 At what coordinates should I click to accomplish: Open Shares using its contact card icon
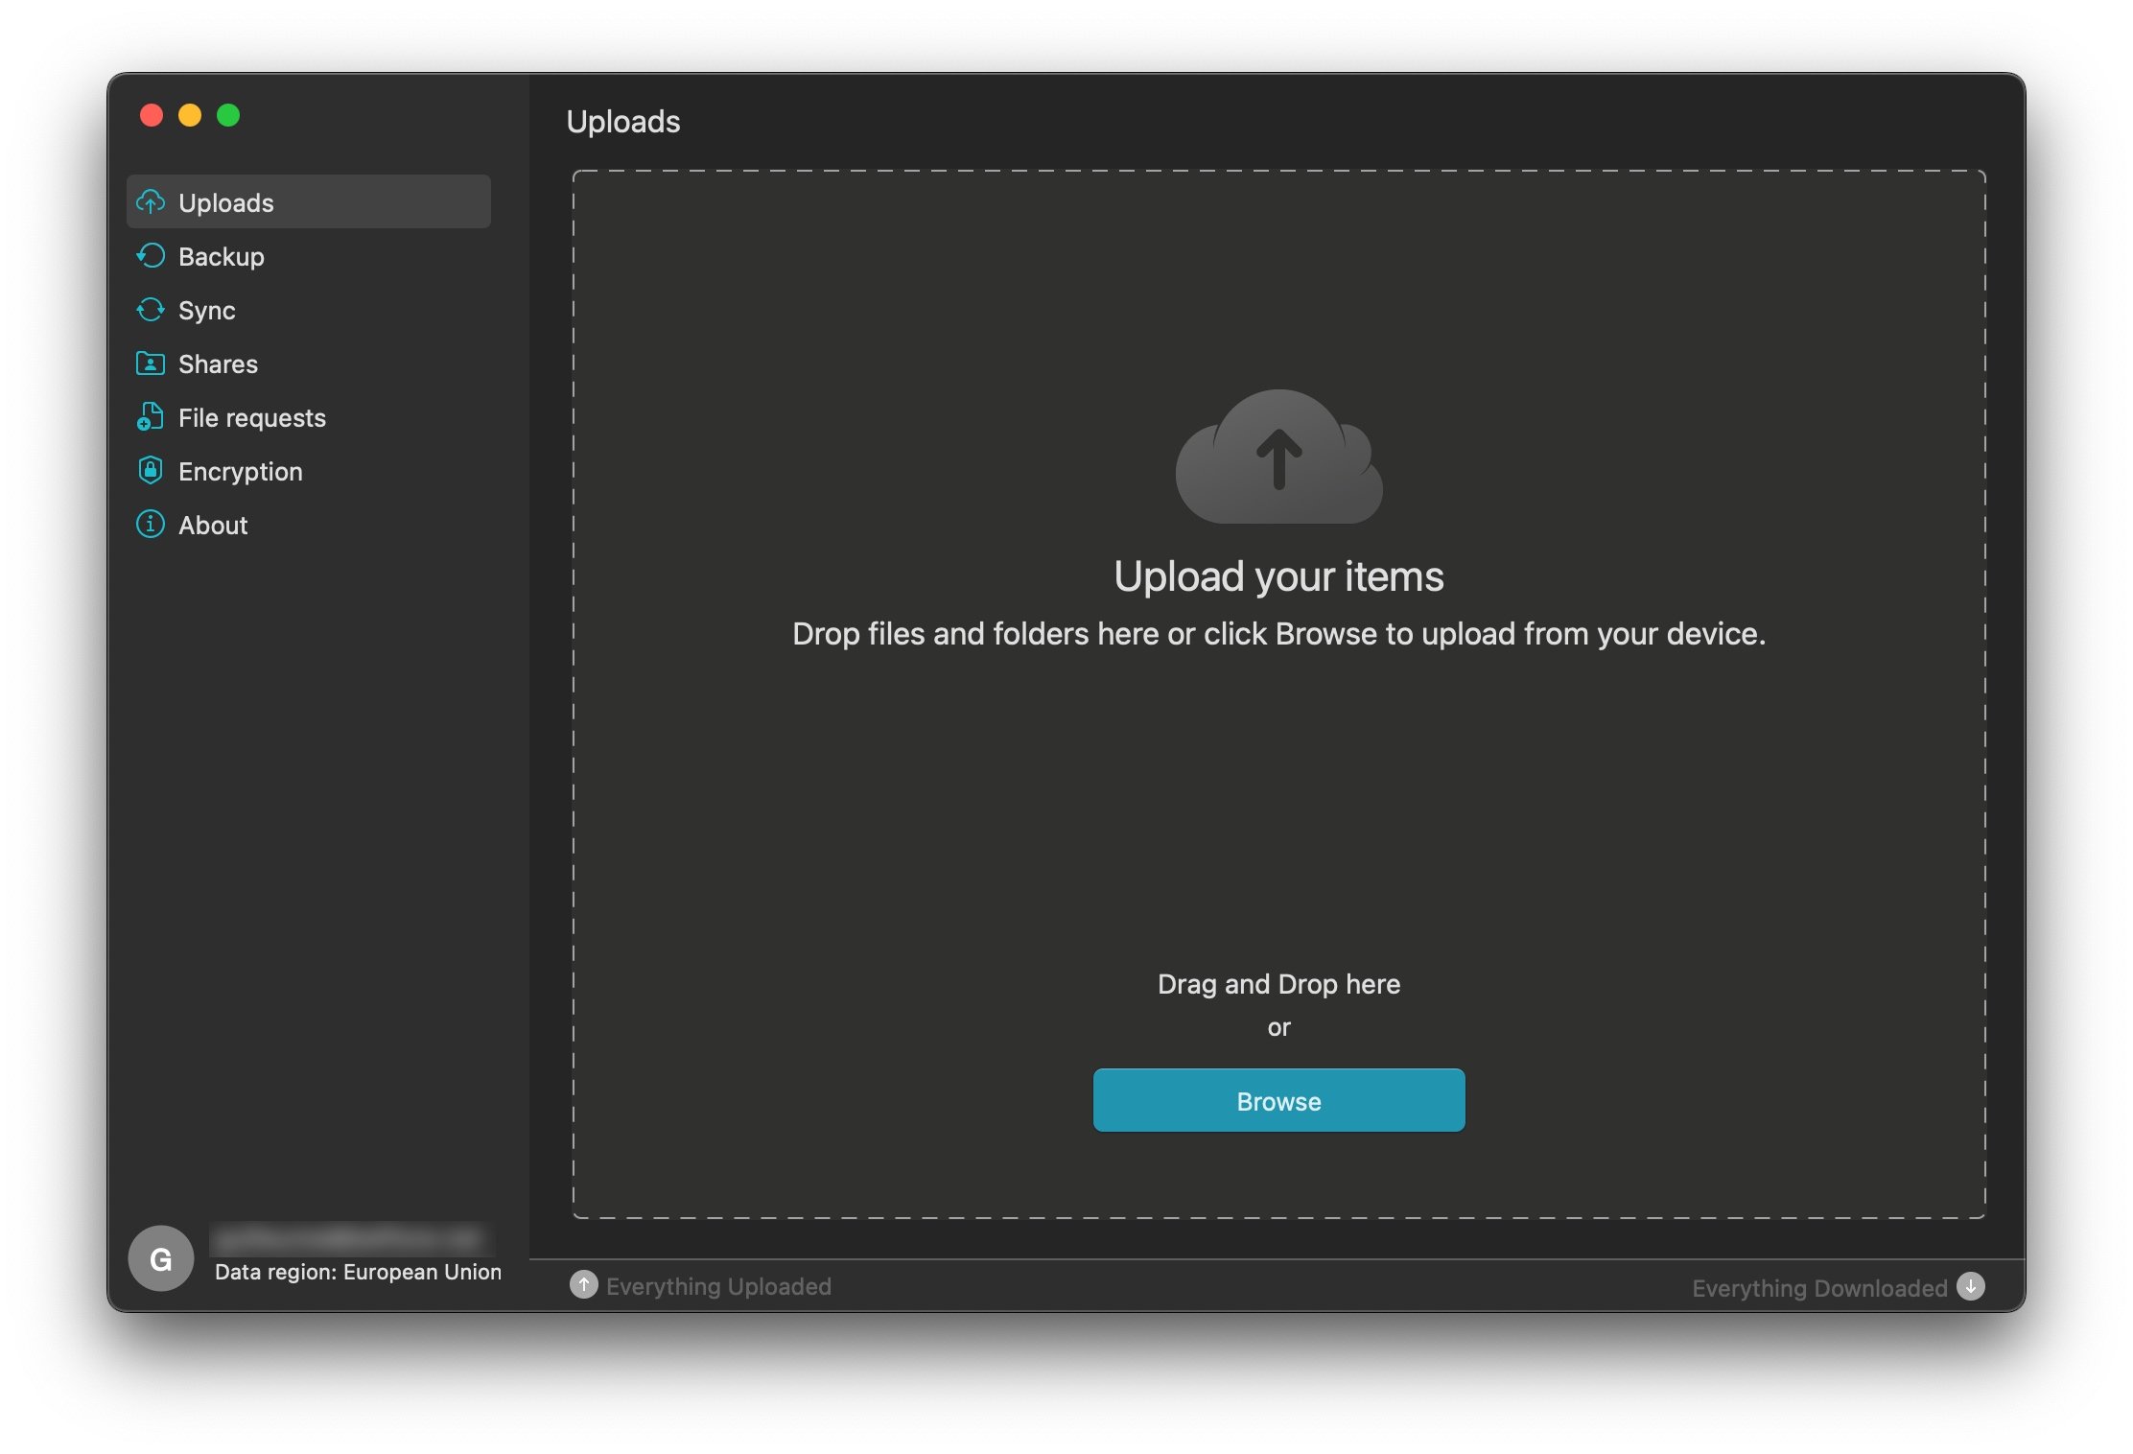click(152, 363)
